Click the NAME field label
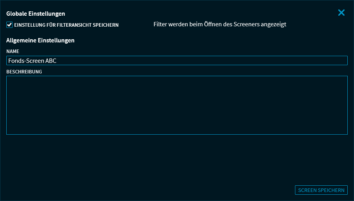Viewport: 354px width, 201px height. pos(13,51)
